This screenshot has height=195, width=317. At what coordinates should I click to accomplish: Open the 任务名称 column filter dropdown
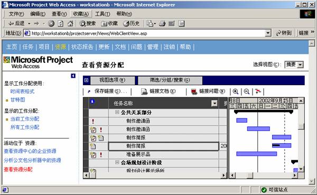point(214,104)
